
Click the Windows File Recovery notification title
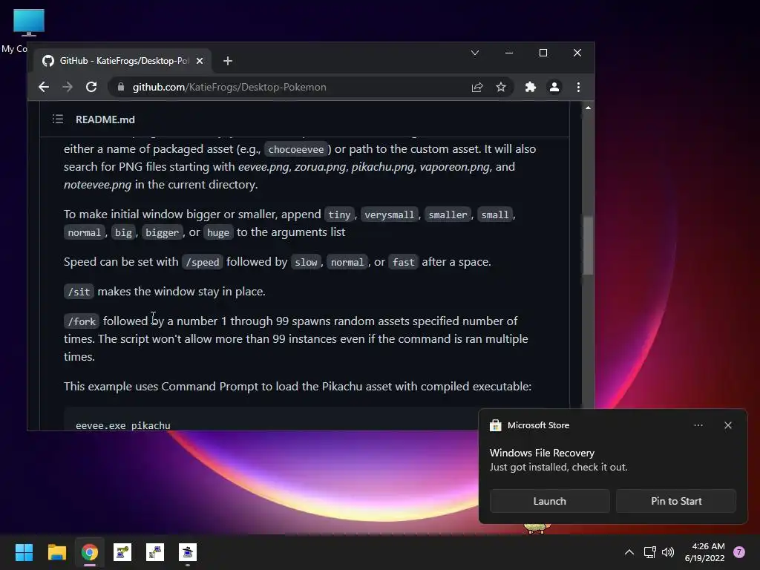pos(542,453)
